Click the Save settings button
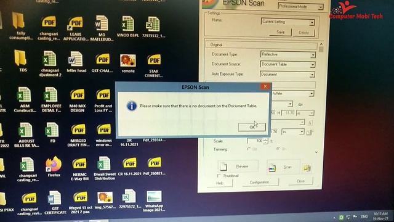Image resolution: width=394 pixels, height=222 pixels. [280, 32]
